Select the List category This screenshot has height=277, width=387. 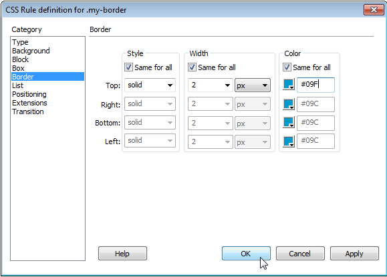tap(17, 85)
